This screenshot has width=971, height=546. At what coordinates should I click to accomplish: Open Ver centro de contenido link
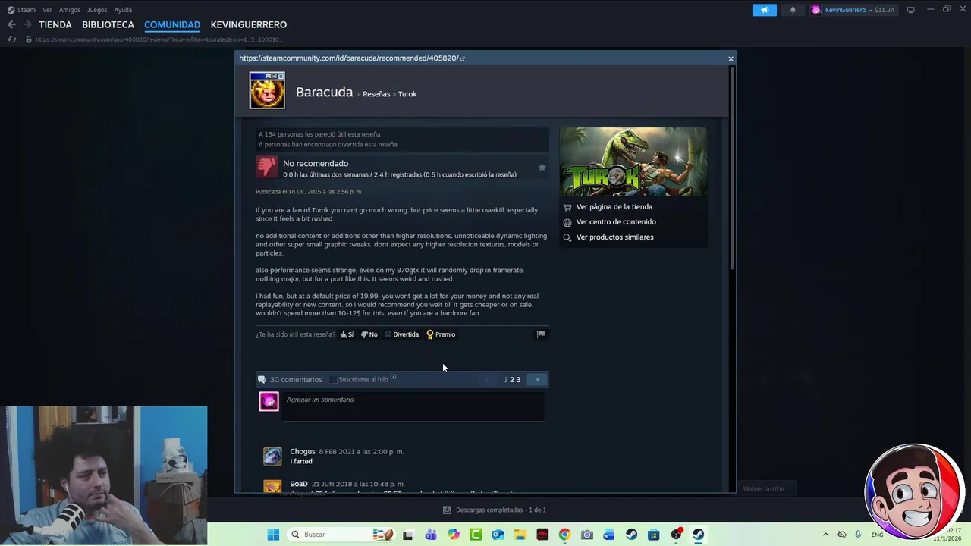click(x=616, y=222)
